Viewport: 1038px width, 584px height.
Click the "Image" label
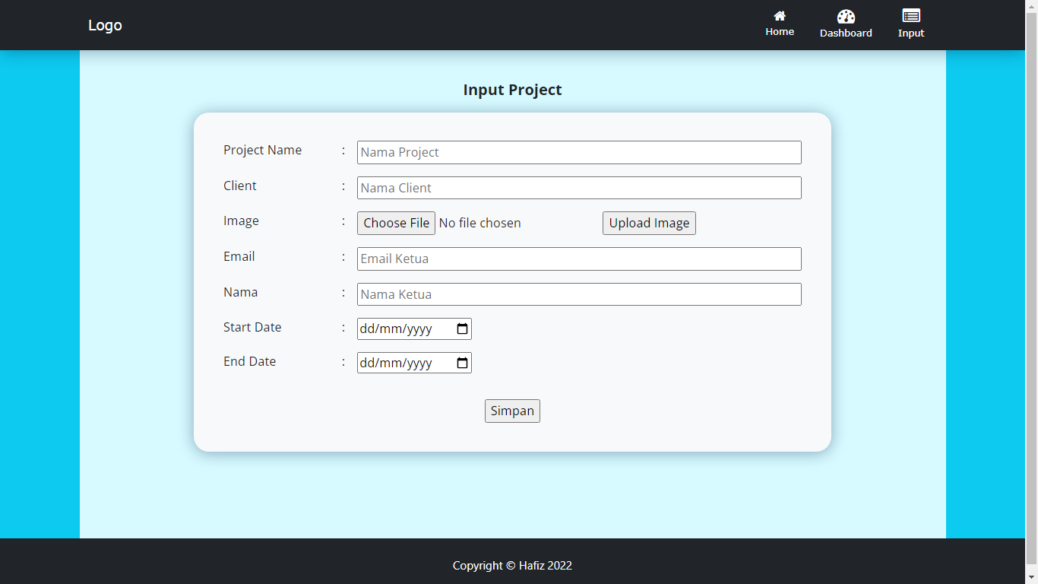[241, 221]
